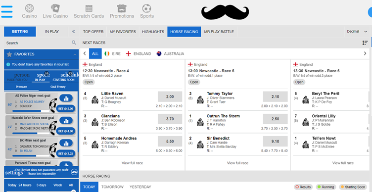This screenshot has height=192, width=372.
Task: Toggle Running filter
Action: tap(326, 187)
